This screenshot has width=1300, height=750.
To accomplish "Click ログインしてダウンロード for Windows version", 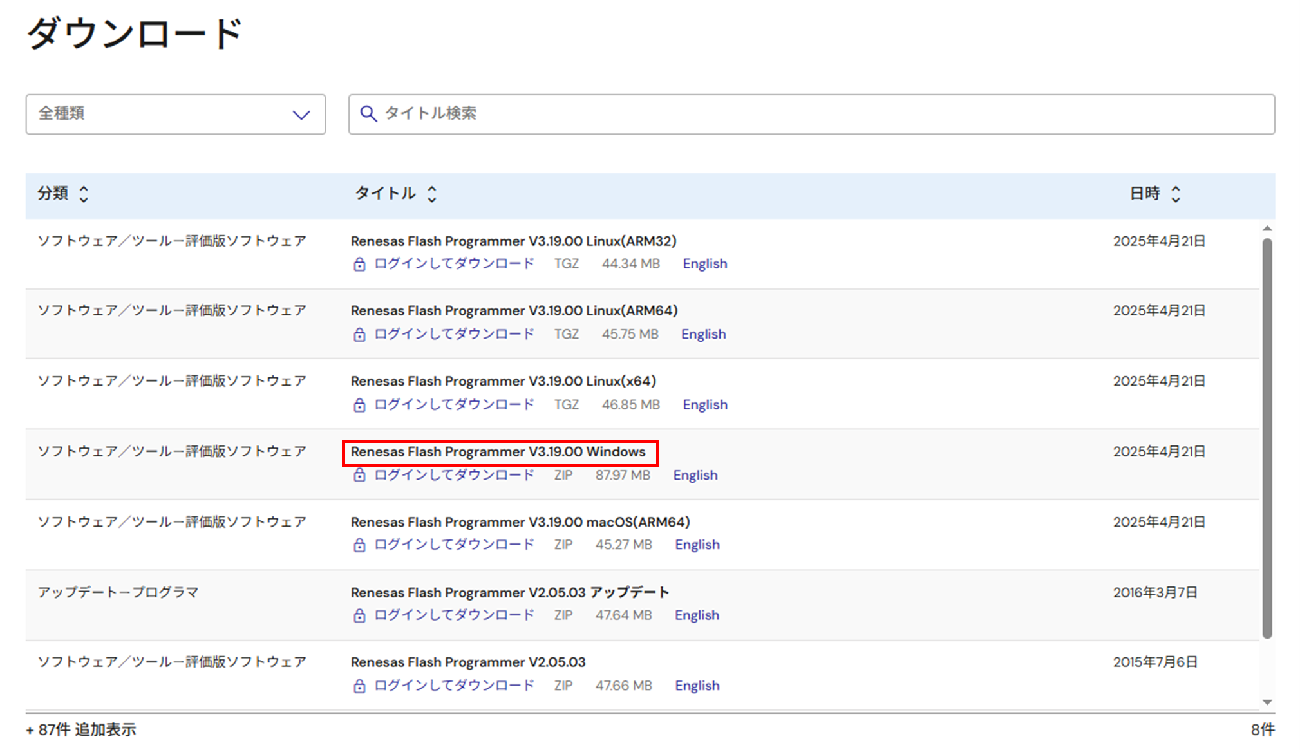I will pos(454,475).
